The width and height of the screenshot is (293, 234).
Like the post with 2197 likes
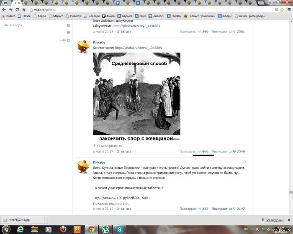[228, 209]
